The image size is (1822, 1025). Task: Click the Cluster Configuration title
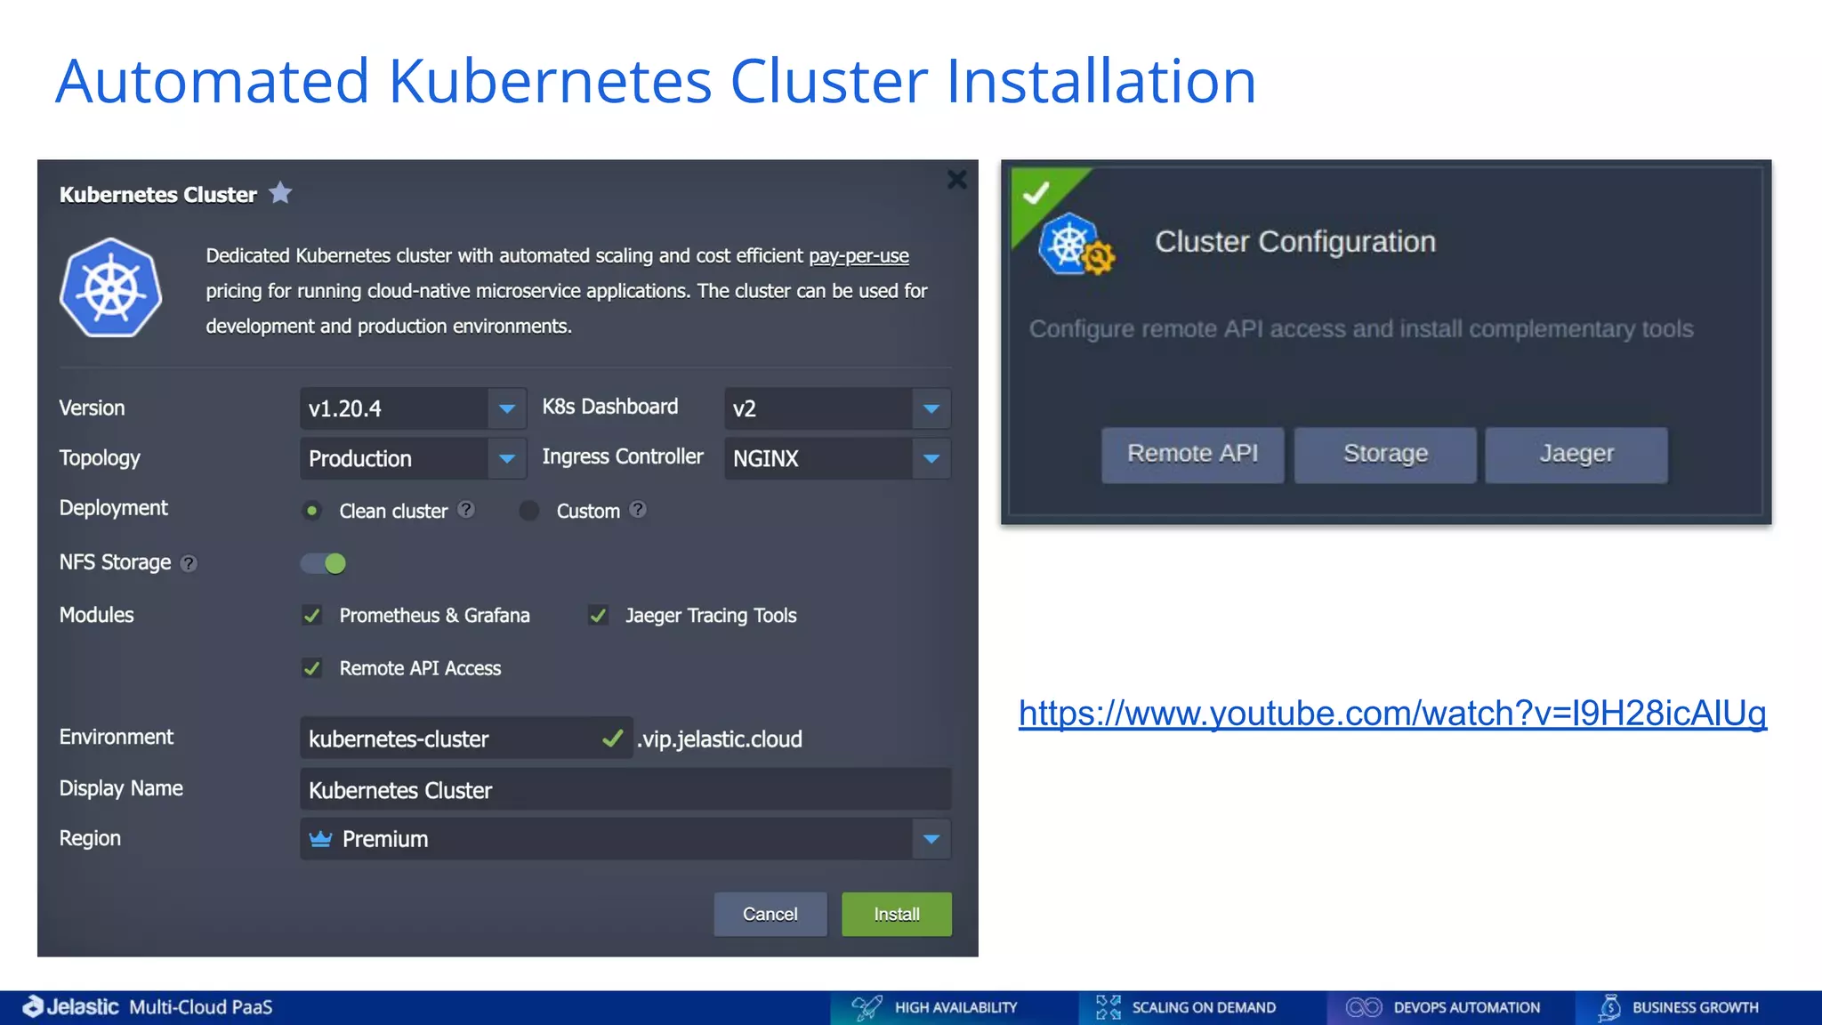[x=1295, y=241]
